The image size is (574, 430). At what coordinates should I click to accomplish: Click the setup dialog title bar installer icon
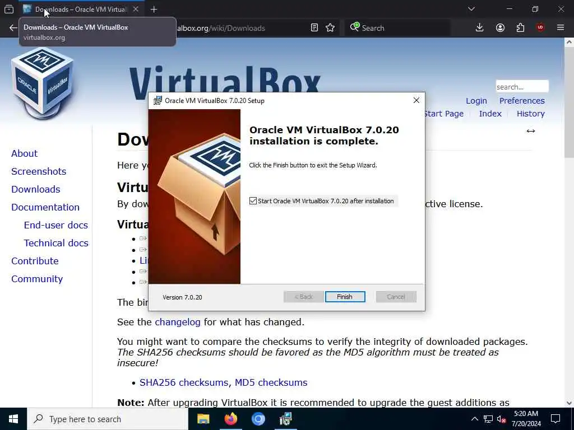click(x=158, y=101)
